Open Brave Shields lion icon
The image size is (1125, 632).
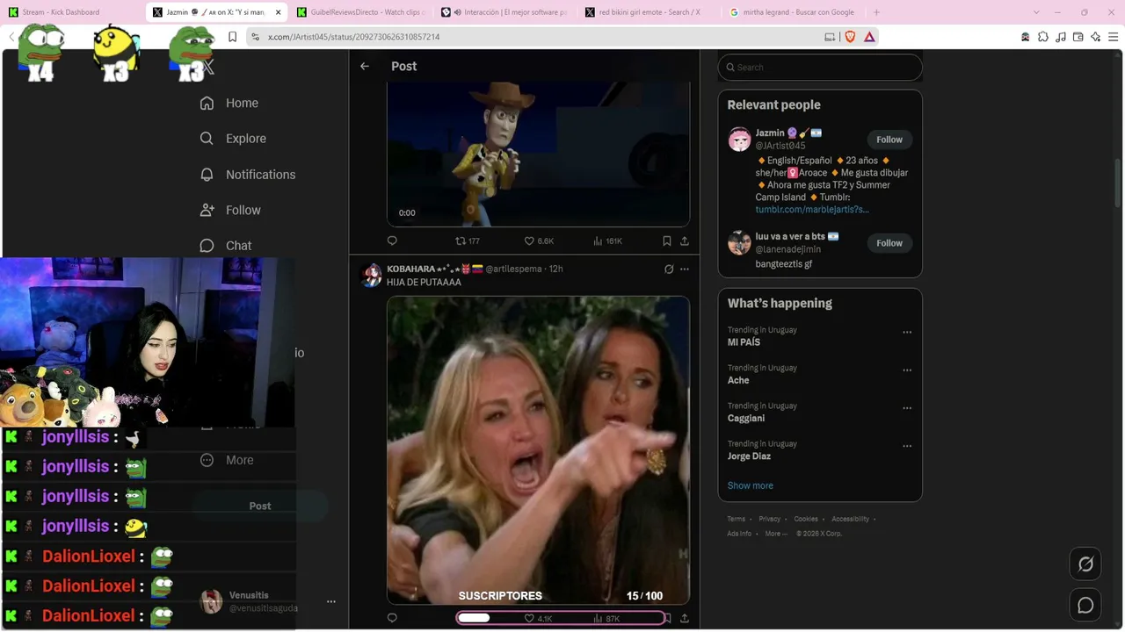point(850,37)
